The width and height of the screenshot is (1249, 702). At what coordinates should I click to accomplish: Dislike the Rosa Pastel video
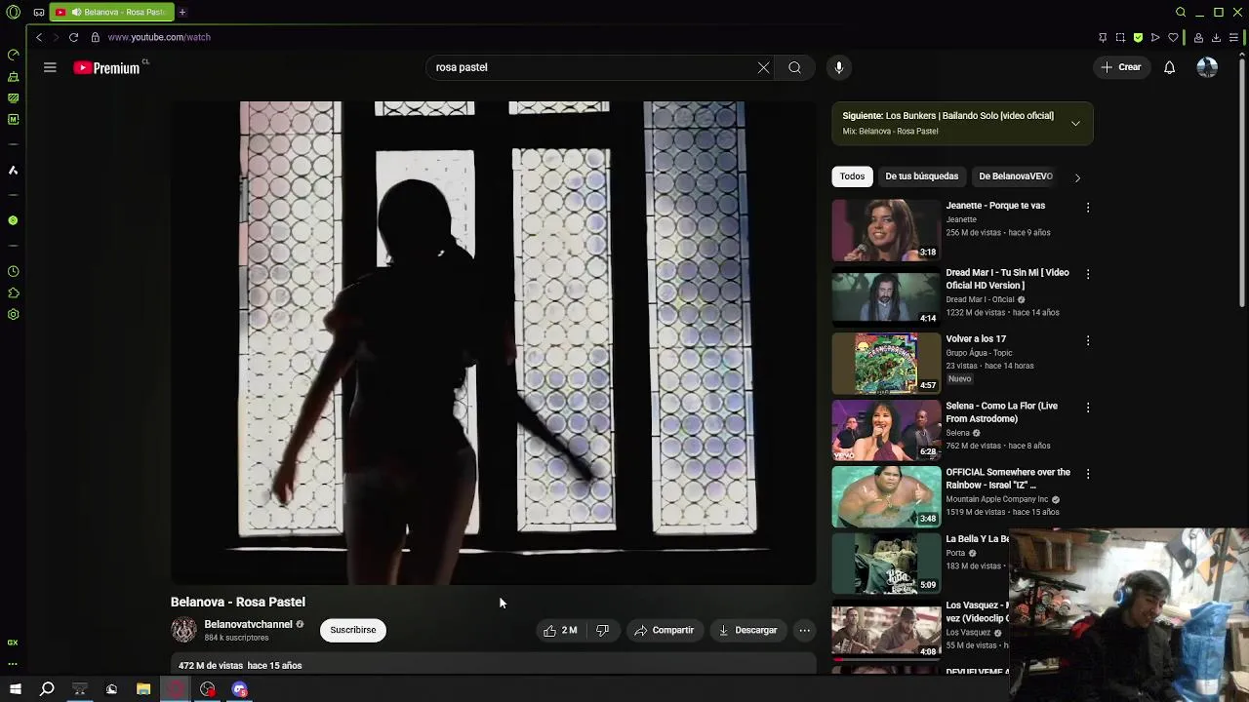click(x=602, y=630)
